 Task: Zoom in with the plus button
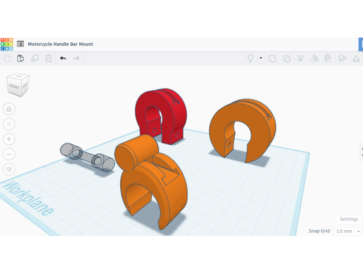[9, 139]
